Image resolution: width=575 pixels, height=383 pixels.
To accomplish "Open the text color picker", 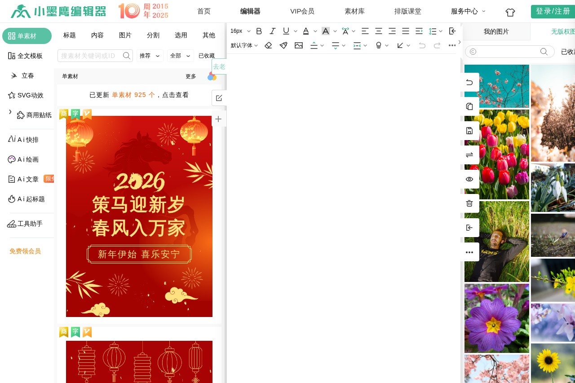I will tap(306, 31).
